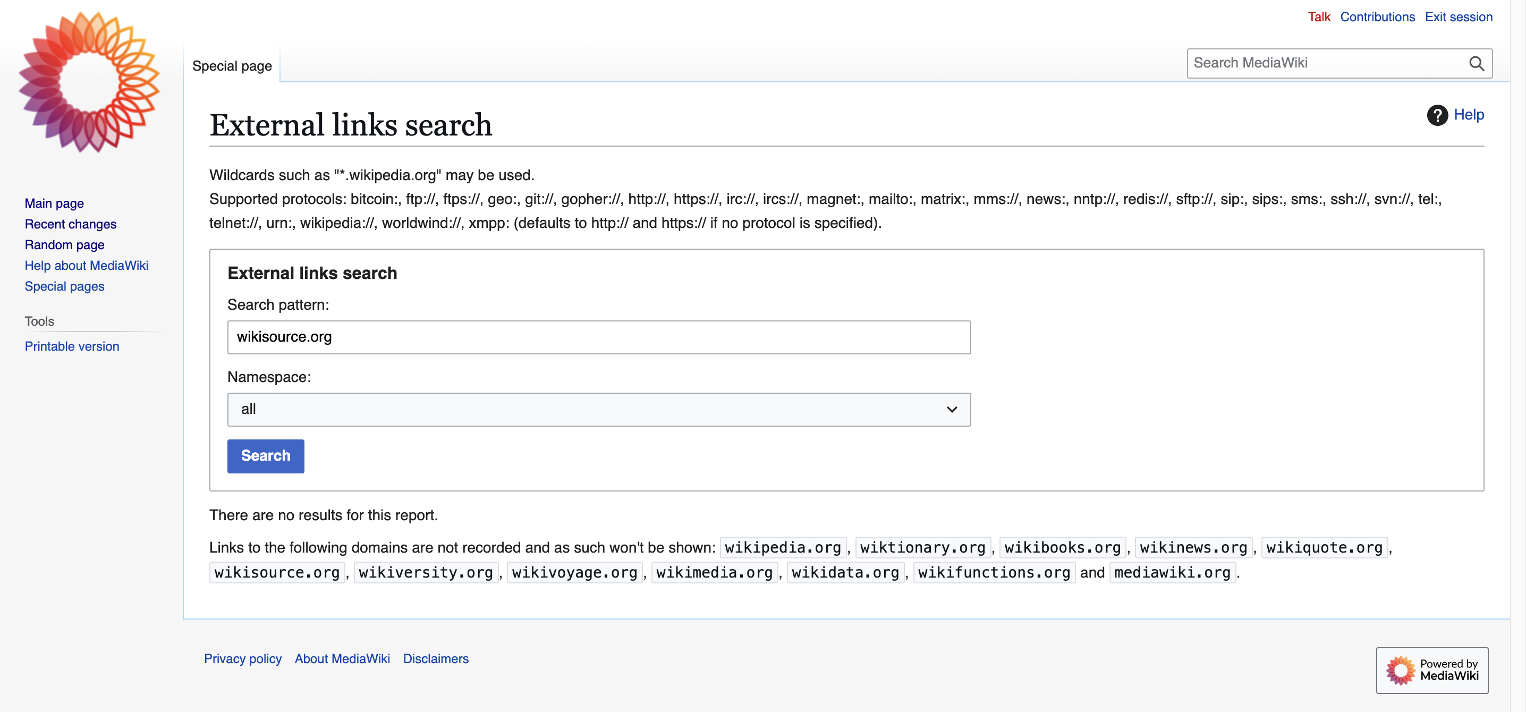Click the wikifunctions.org domain text
Viewport: 1526px width, 712px height.
[994, 572]
